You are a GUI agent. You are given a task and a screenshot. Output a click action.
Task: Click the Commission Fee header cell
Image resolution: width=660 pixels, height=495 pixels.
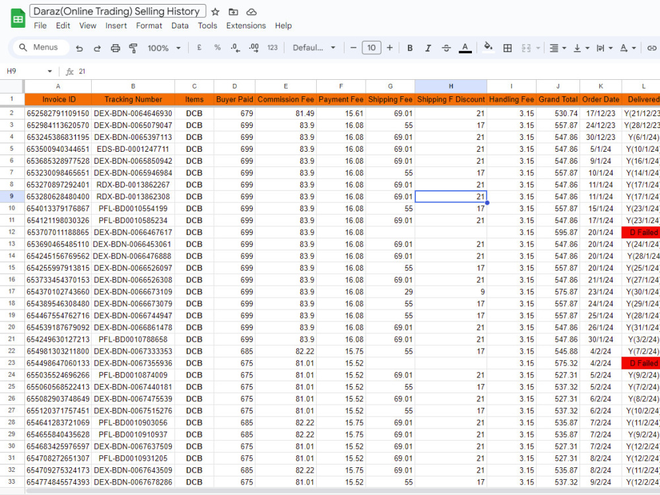(286, 100)
